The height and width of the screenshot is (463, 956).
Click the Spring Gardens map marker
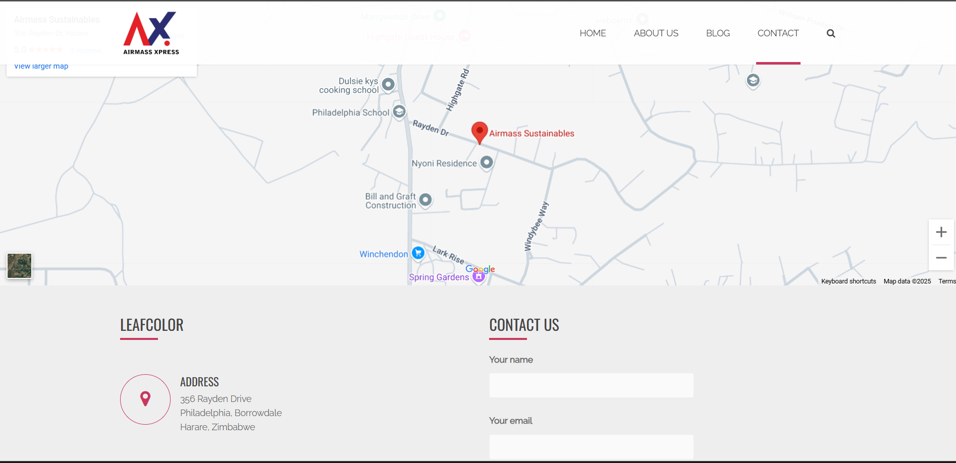(x=478, y=277)
